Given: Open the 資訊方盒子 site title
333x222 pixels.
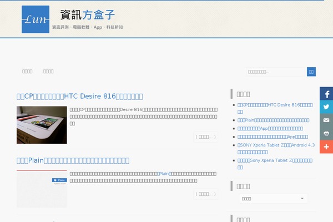Looking at the screenshot, I should coord(88,14).
